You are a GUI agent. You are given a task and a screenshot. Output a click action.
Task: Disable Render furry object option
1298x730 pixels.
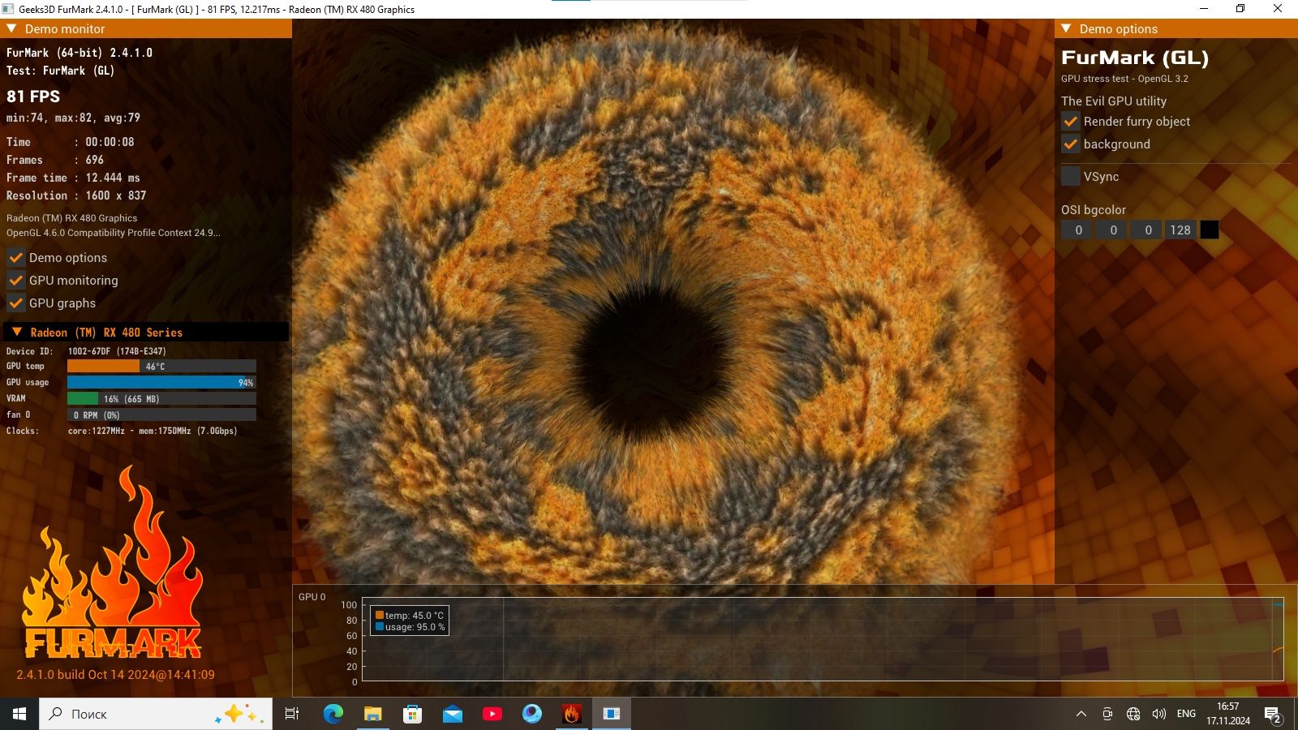click(x=1071, y=122)
